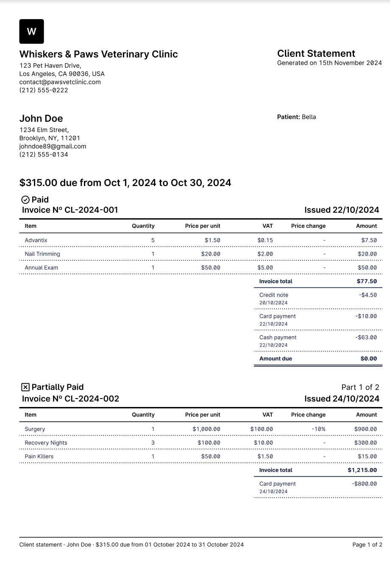This screenshot has width=390, height=563.
Task: Click the Cash payment entry
Action: [x=278, y=337]
